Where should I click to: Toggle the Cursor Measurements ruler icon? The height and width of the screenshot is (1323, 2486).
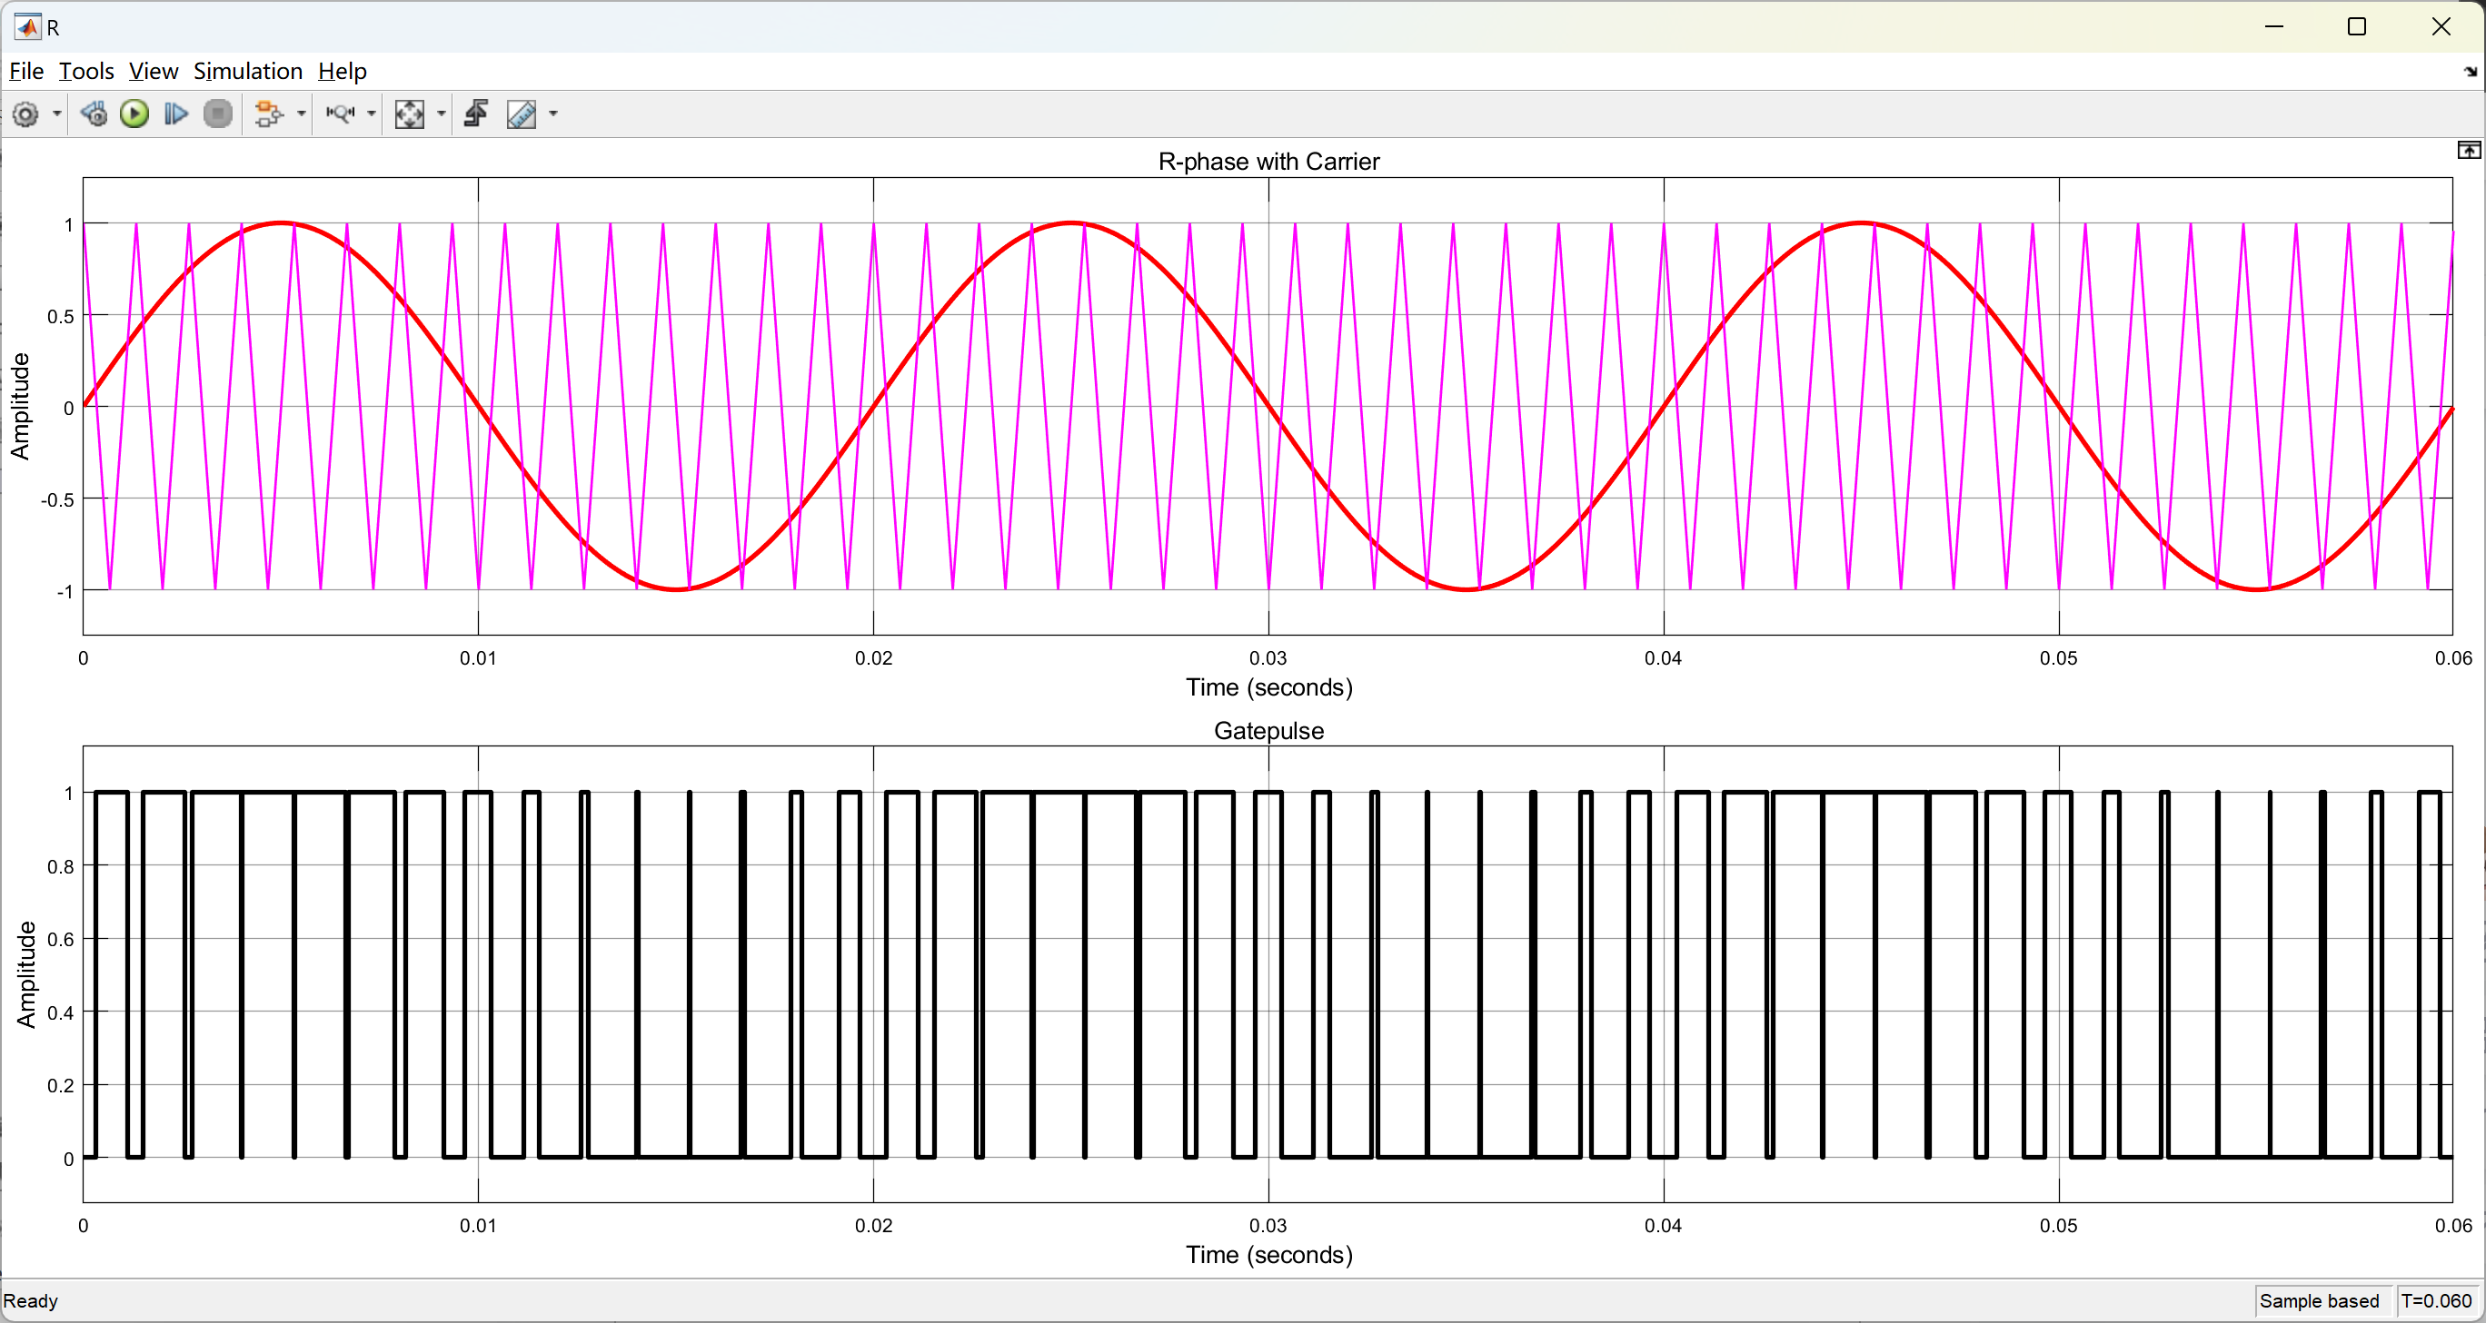tap(522, 114)
